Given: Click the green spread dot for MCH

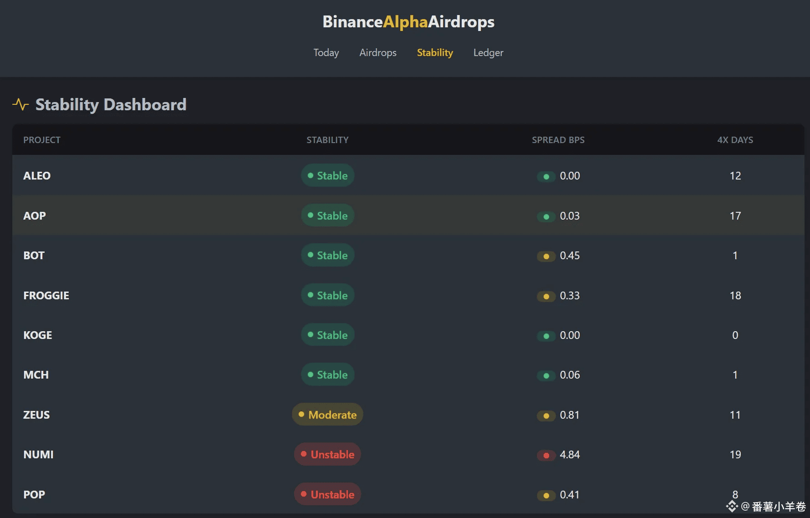Looking at the screenshot, I should tap(546, 375).
